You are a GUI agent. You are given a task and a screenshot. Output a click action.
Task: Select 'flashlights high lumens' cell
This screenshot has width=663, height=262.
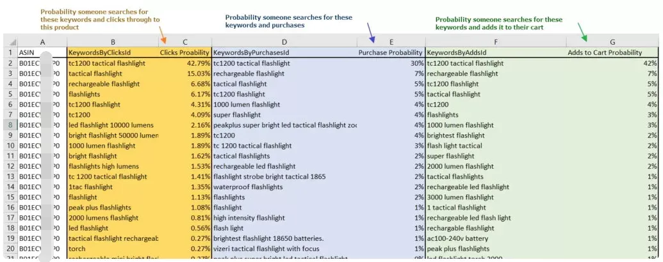coord(113,166)
